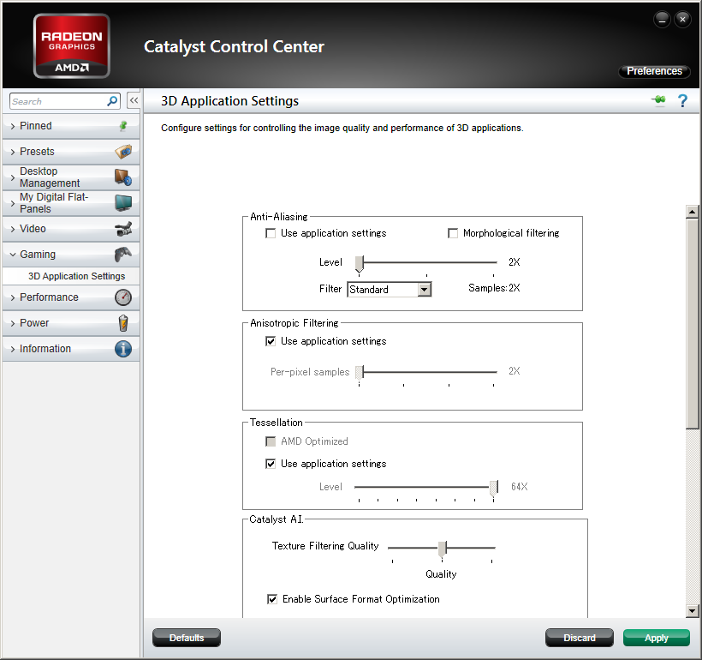Viewport: 702px width, 660px height.
Task: Open help with the question mark icon
Action: click(682, 101)
